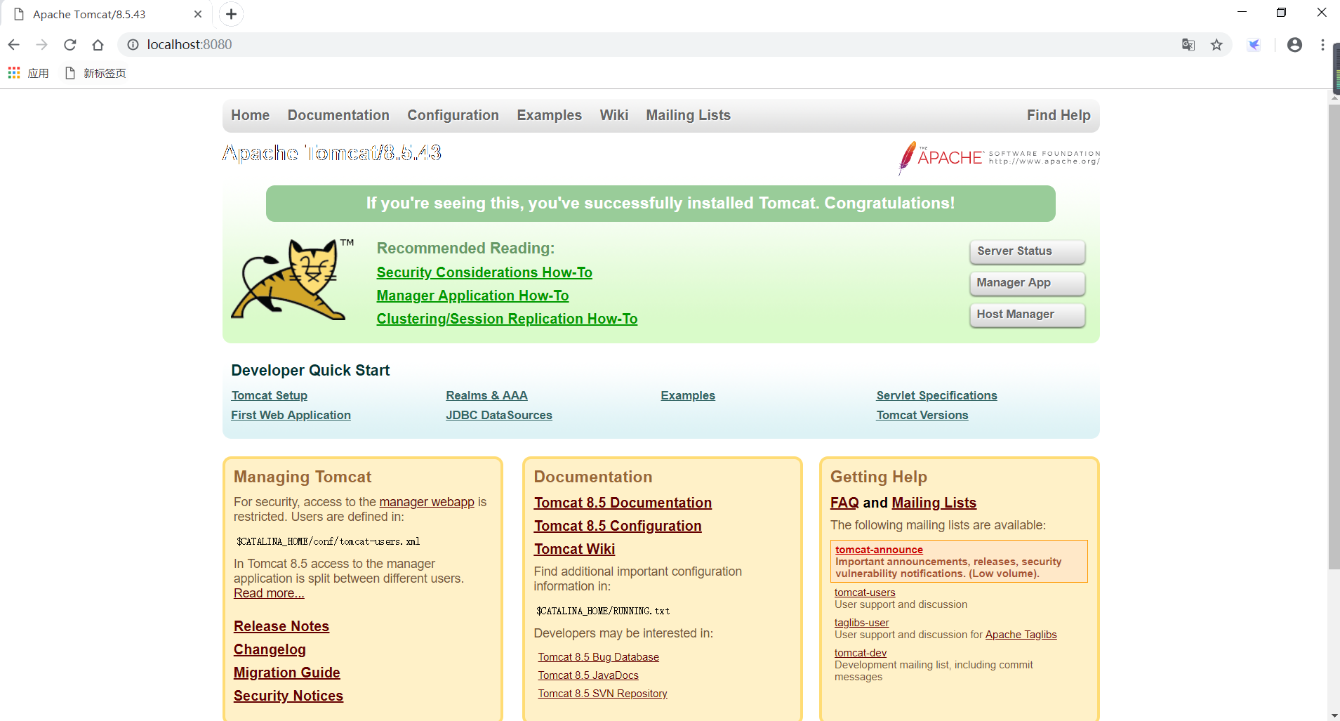Open the Chrome three-dot menu
This screenshot has width=1340, height=721.
[1322, 45]
